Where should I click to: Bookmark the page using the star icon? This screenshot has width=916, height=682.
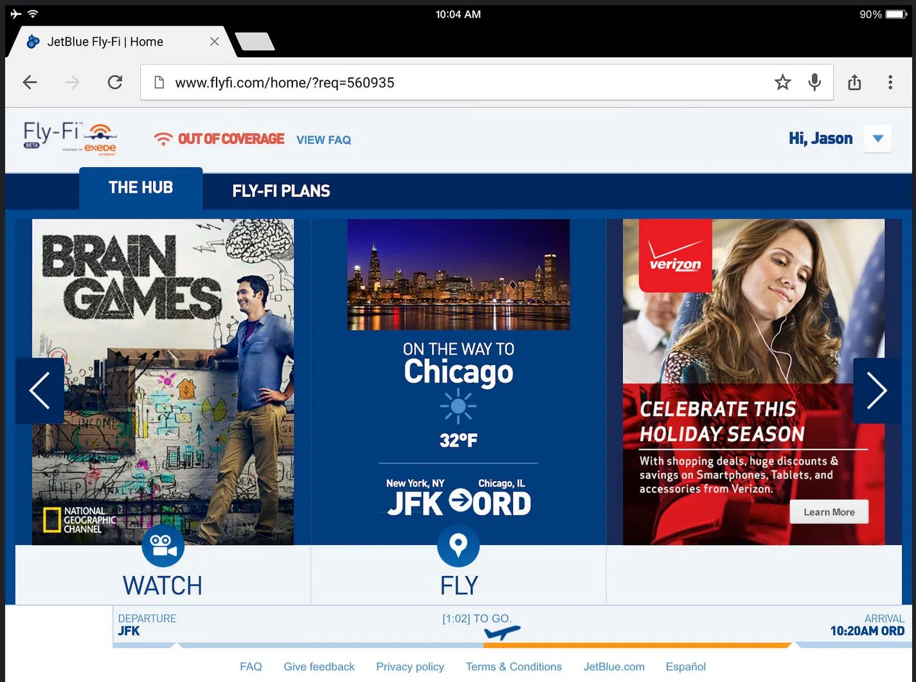click(782, 82)
